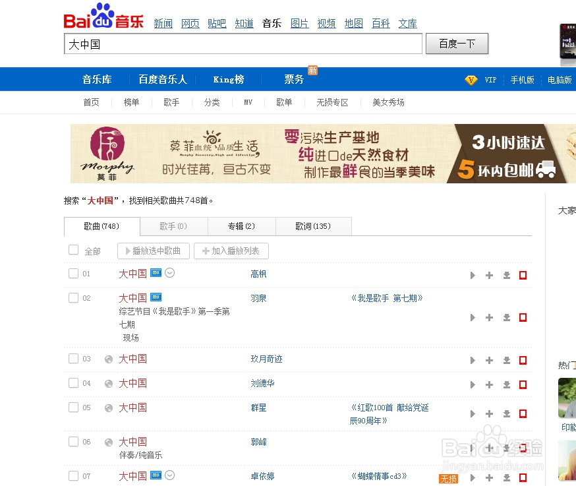
Task: Add 刘德华 song to playlist
Action: [489, 385]
